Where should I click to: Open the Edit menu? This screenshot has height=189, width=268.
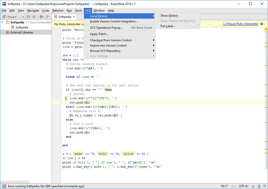point(12,11)
